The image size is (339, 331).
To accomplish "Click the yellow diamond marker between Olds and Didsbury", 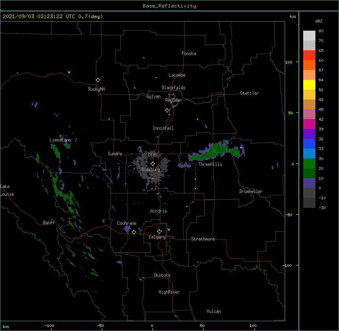I will pyautogui.click(x=153, y=164).
